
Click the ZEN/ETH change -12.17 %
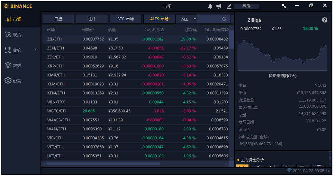click(x=188, y=48)
